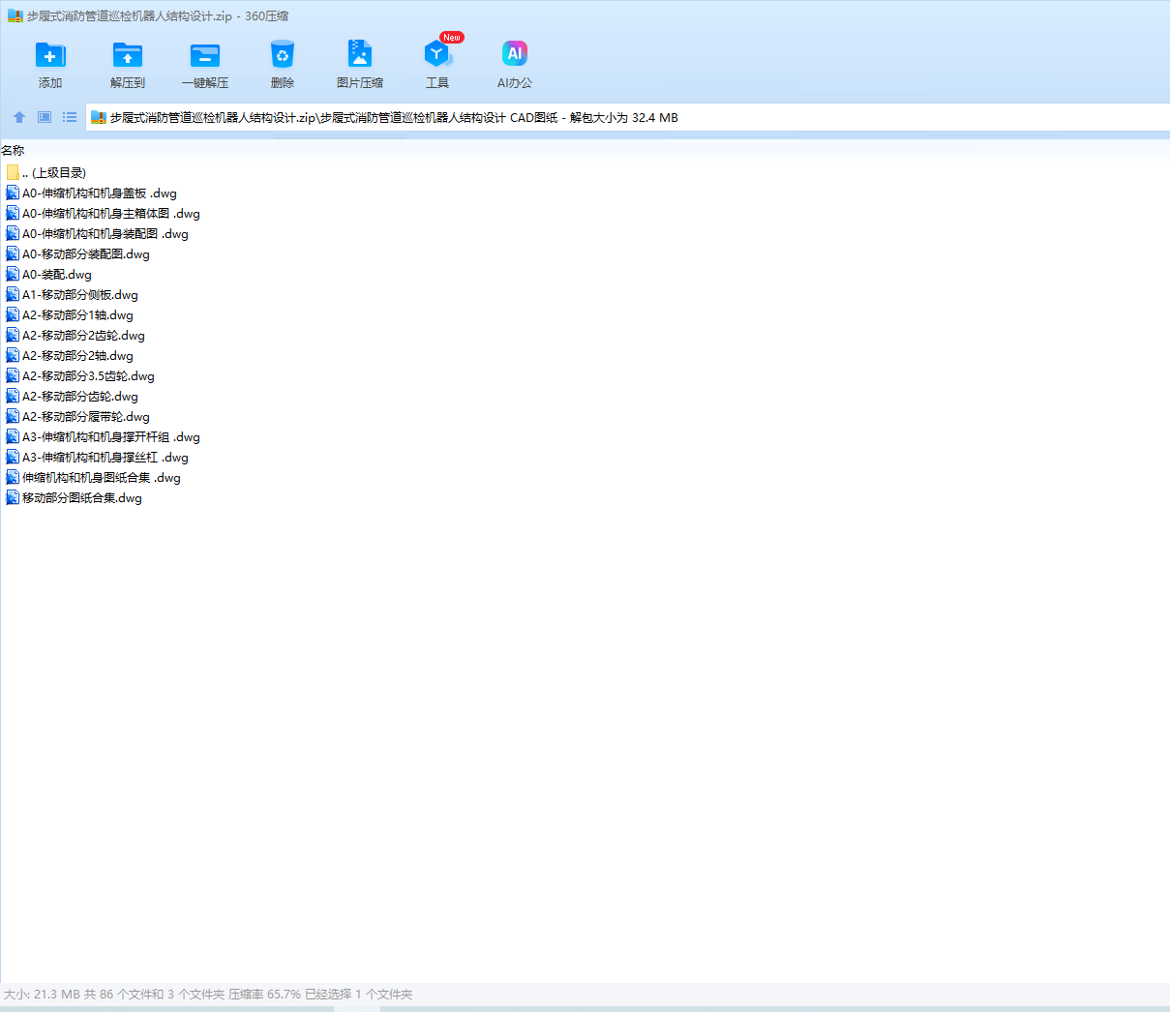Select file 移动部分图纸合集.dwg
This screenshot has height=1012, width=1170.
coord(75,497)
